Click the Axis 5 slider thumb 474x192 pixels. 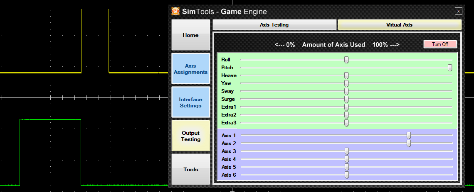click(x=347, y=167)
